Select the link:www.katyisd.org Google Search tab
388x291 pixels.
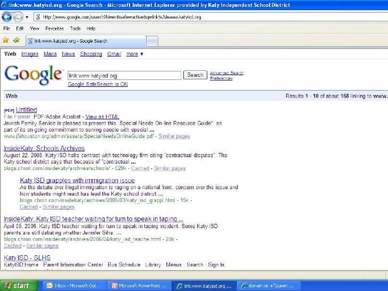86,41
